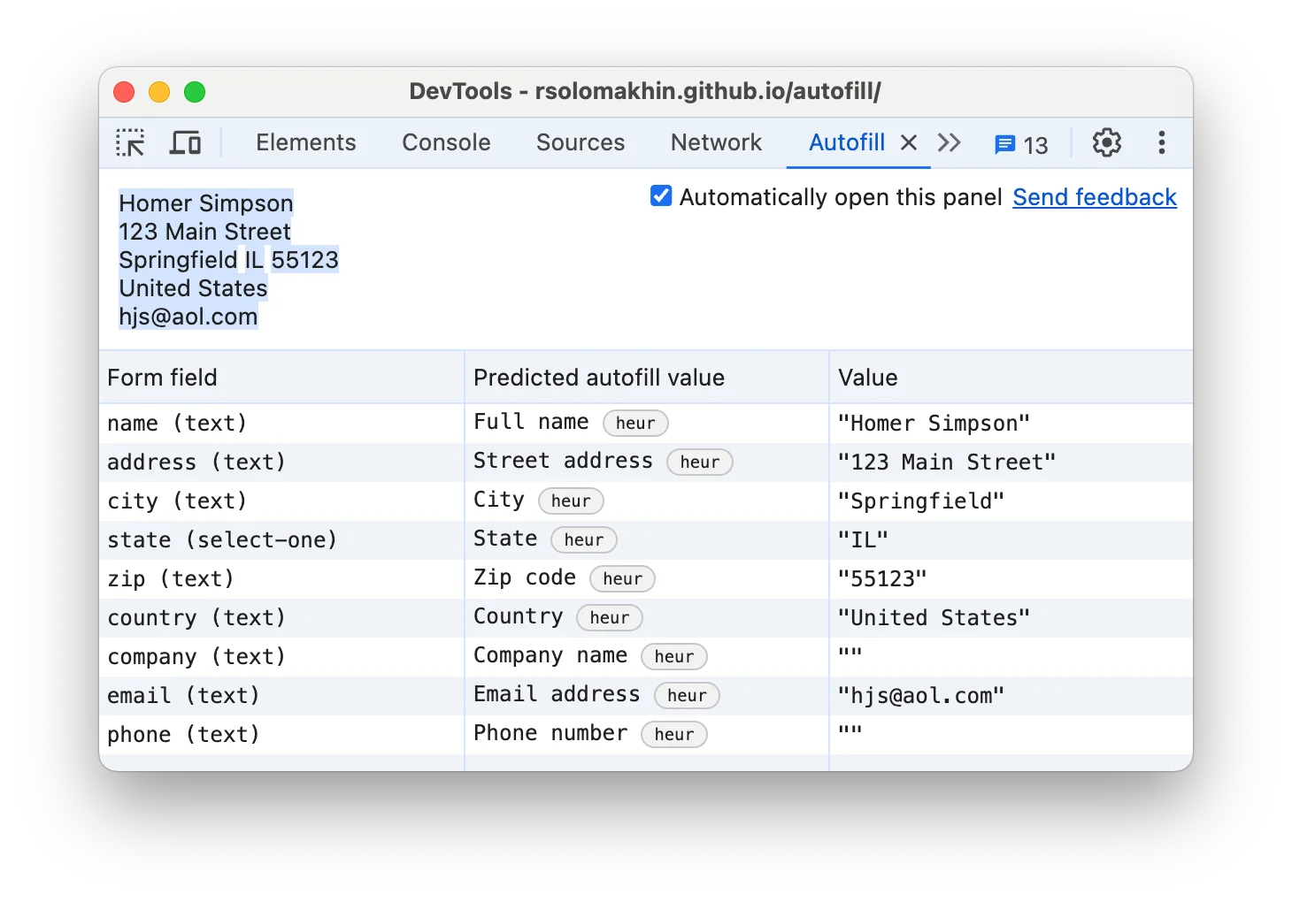Open DevTools settings
Screen dimensions: 1292x902
[1105, 142]
